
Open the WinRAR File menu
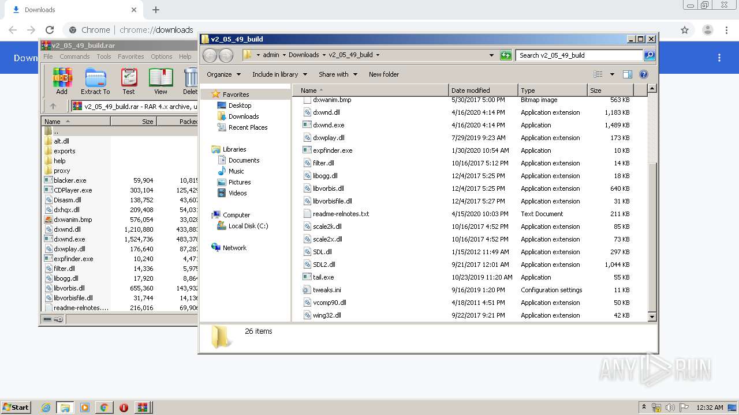pyautogui.click(x=48, y=56)
